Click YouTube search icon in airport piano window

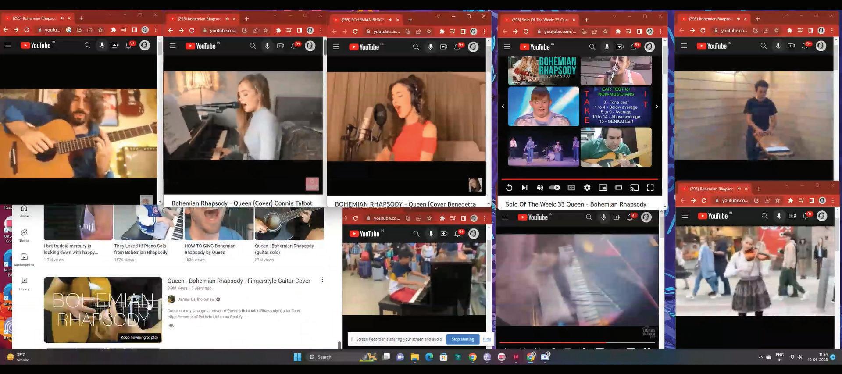[416, 234]
